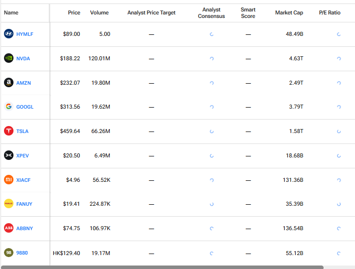Click the Nvidia logo icon beside NVDA
The image size is (355, 269).
click(8, 58)
